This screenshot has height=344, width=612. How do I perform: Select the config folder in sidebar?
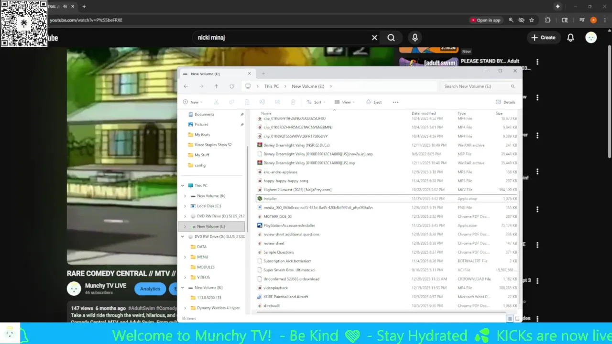click(x=200, y=165)
